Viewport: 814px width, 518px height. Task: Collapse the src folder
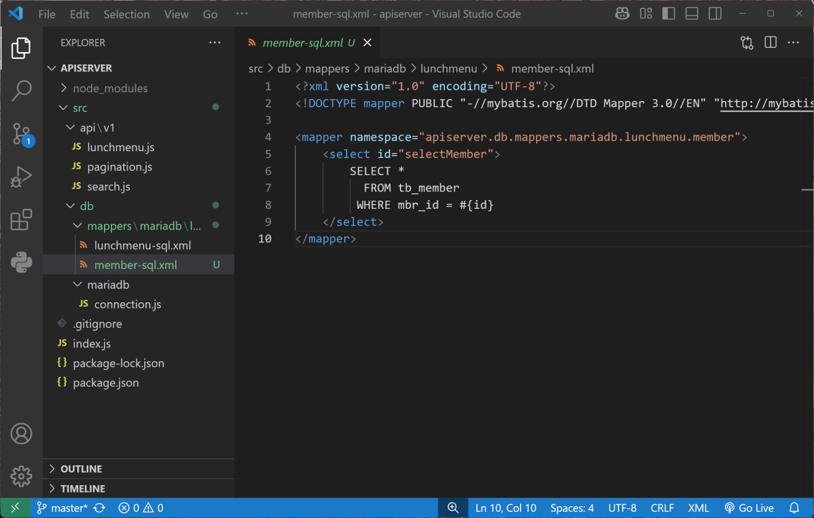tap(138, 108)
